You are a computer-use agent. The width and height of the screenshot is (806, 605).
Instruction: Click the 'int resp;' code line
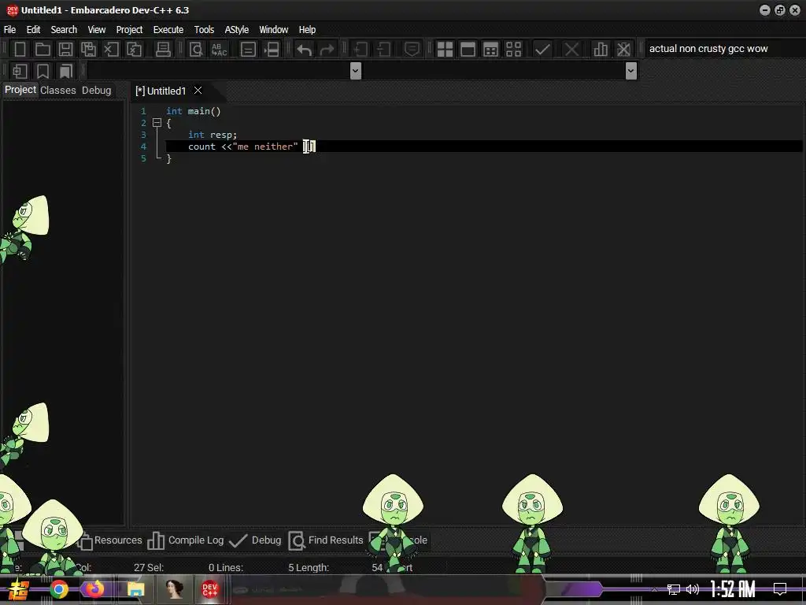tap(213, 135)
